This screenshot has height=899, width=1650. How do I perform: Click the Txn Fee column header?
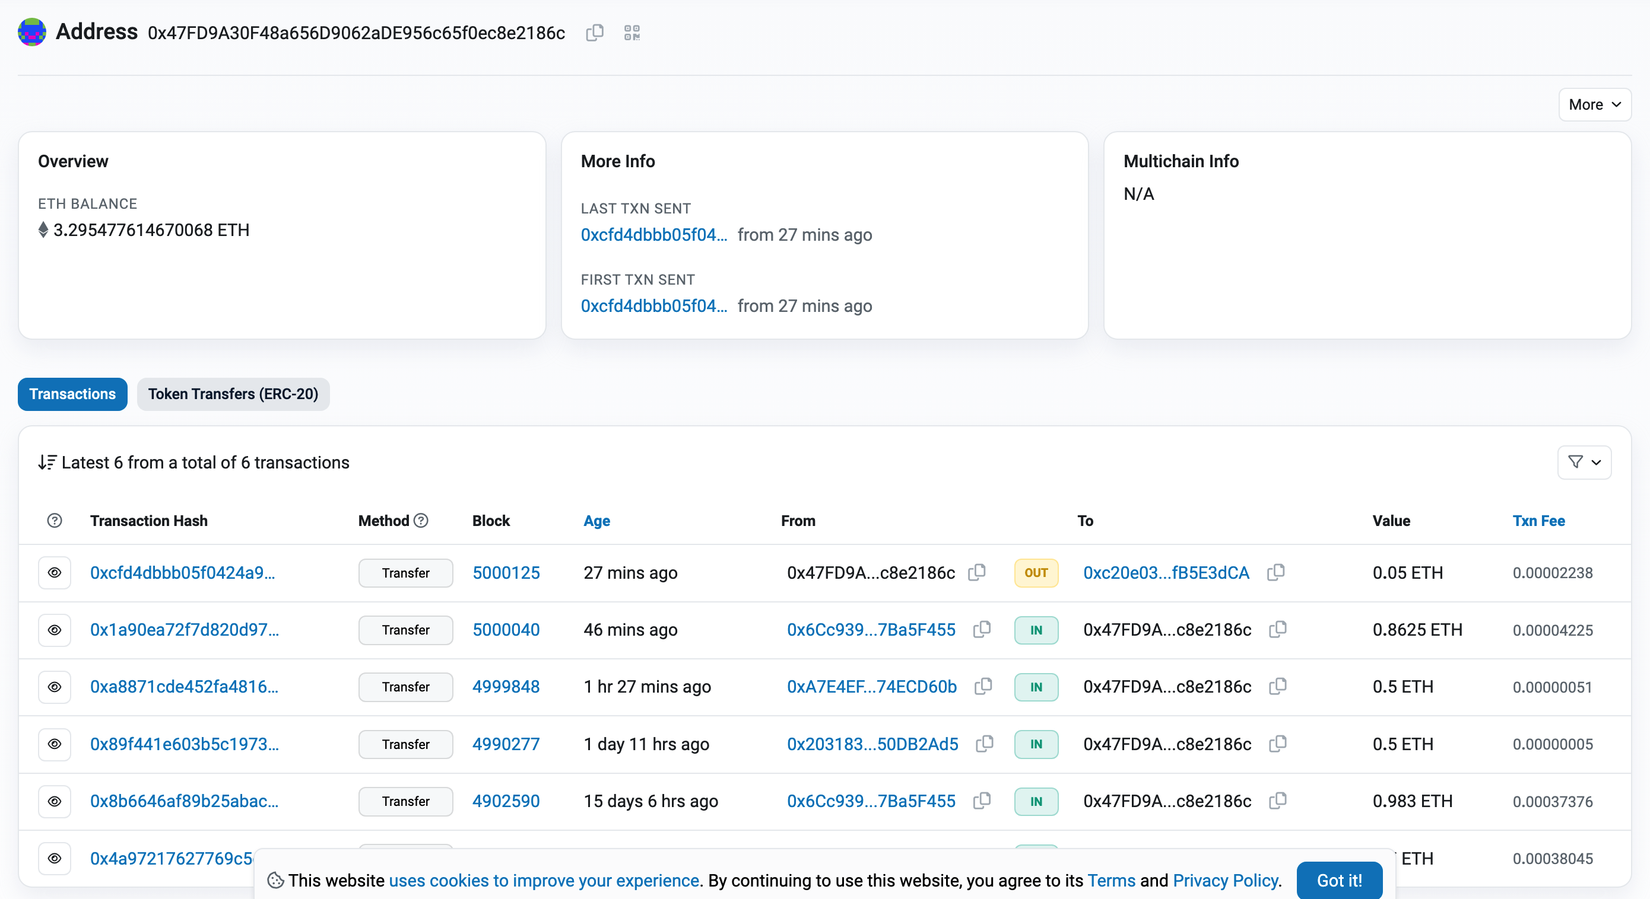(1538, 521)
